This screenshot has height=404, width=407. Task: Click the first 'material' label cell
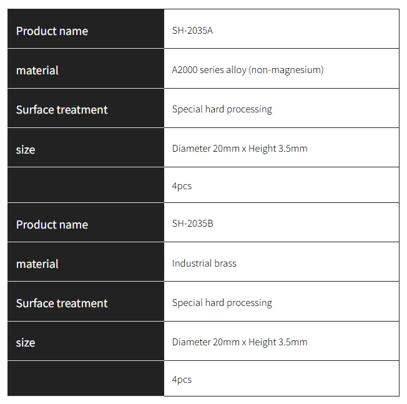pyautogui.click(x=86, y=69)
